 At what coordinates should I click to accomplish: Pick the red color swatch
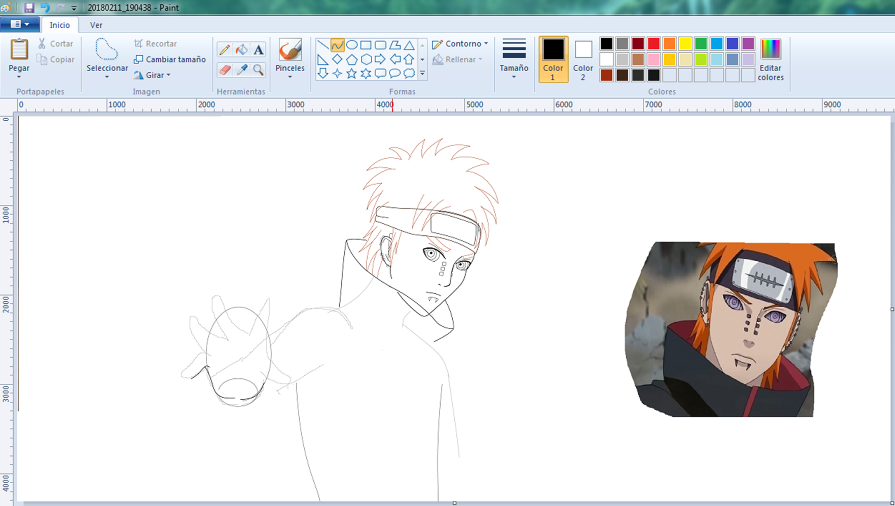point(653,43)
